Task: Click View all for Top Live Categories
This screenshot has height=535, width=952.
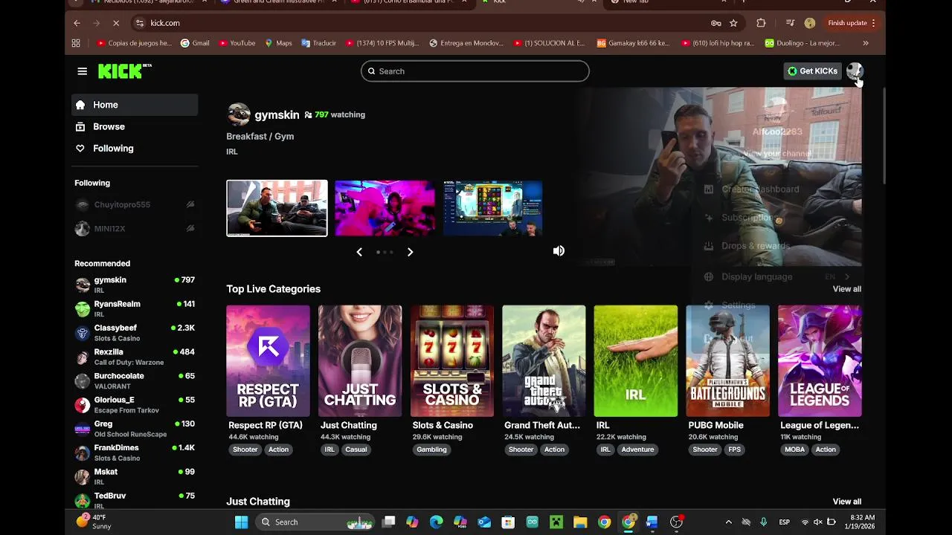Action: click(x=846, y=289)
